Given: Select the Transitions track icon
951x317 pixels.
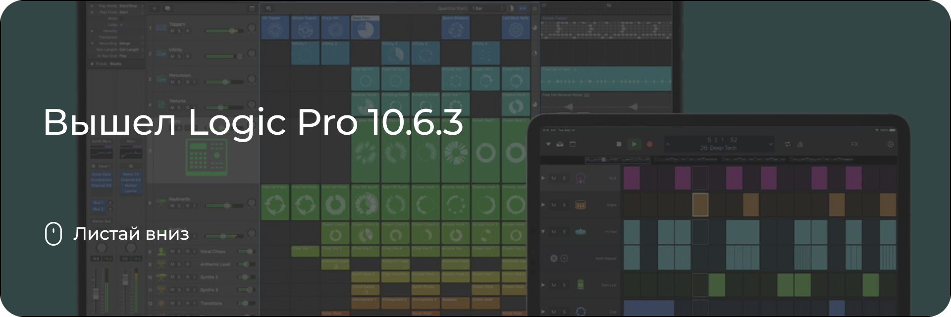Looking at the screenshot, I should pos(161,303).
